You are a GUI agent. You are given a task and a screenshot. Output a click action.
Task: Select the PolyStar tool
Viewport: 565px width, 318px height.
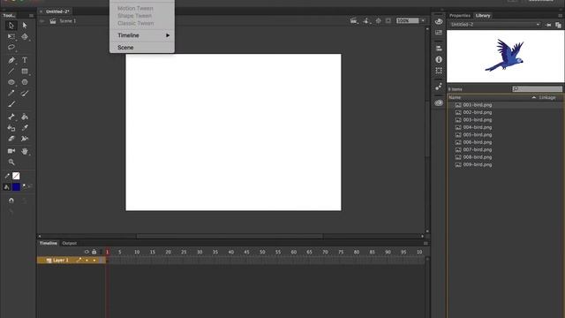pos(25,82)
